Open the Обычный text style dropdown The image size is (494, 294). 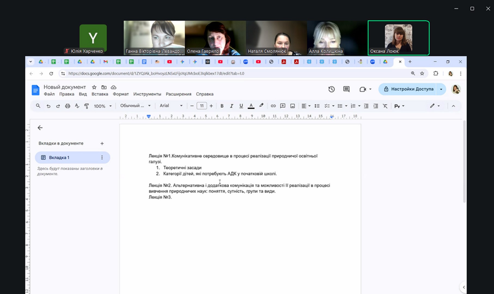coord(135,106)
